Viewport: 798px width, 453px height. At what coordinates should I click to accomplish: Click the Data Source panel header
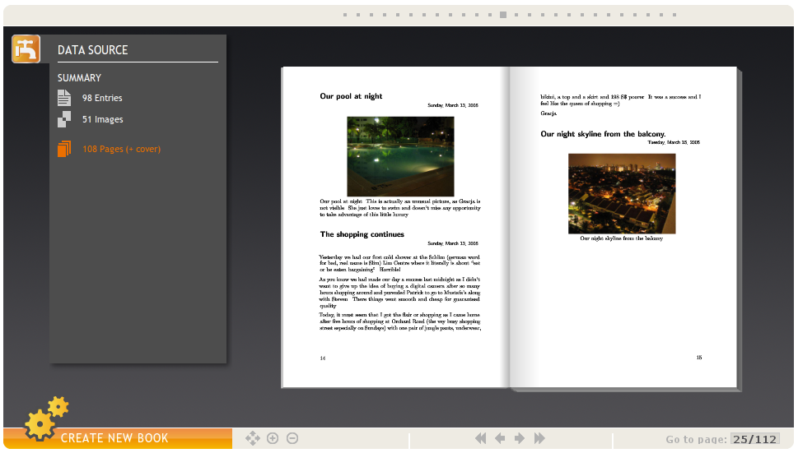click(93, 50)
